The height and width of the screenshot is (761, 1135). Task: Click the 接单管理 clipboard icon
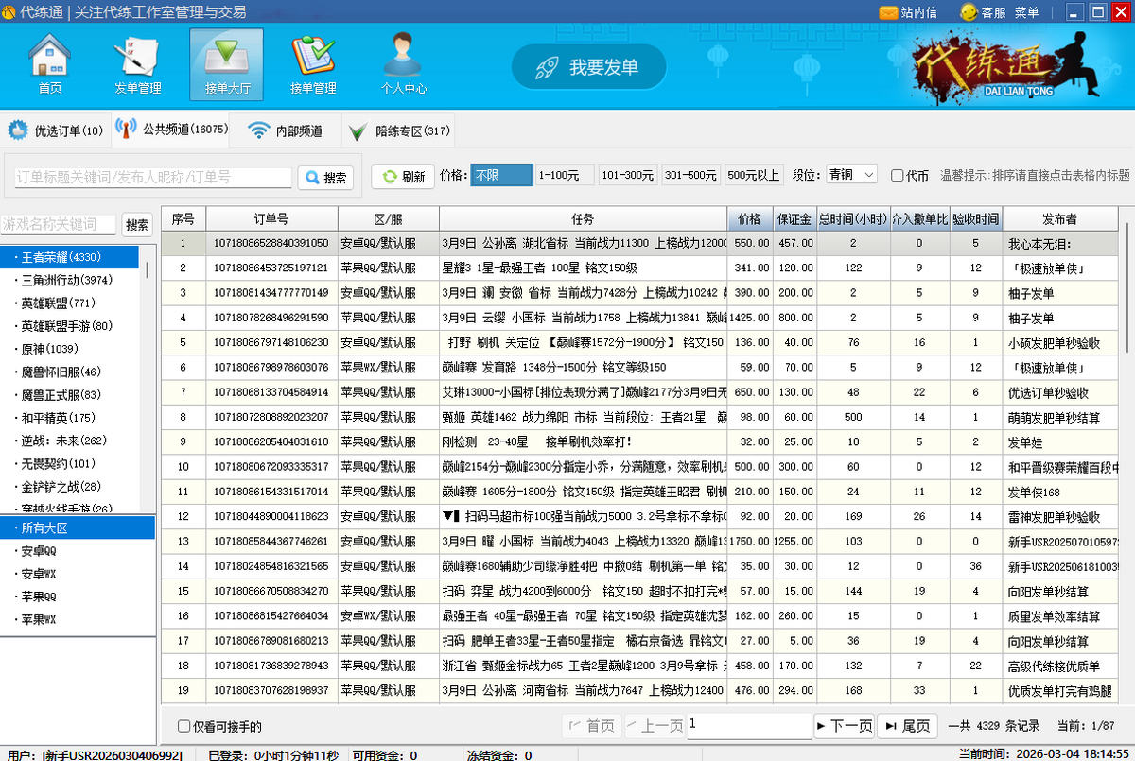tap(312, 57)
